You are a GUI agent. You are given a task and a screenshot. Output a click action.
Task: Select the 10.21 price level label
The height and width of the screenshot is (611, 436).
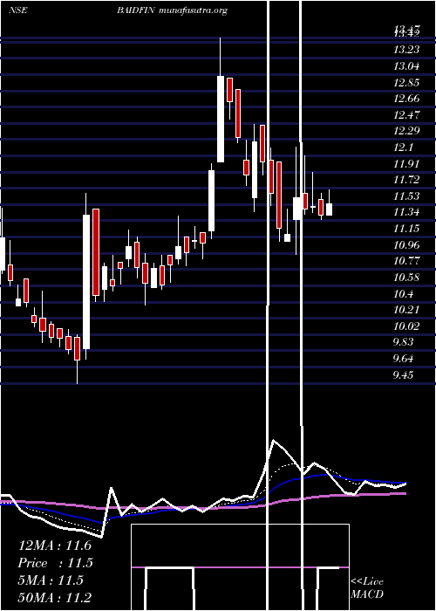click(406, 310)
